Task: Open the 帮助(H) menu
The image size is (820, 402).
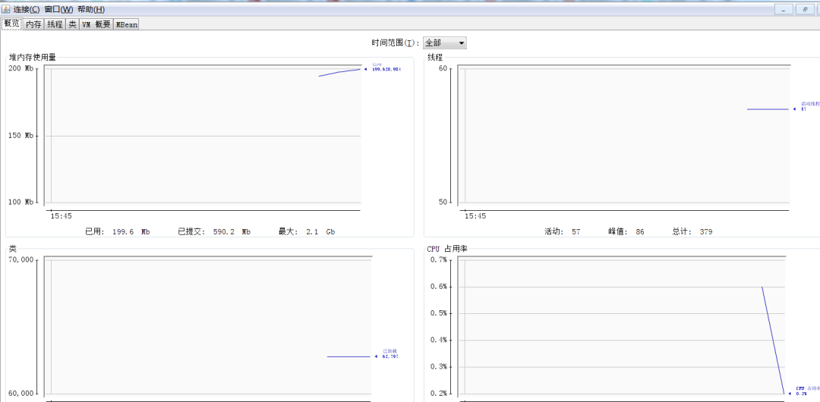Action: pyautogui.click(x=91, y=9)
